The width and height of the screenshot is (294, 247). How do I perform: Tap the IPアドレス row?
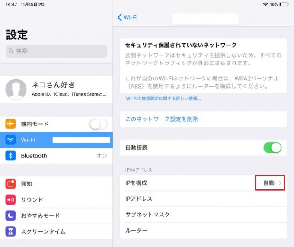[203, 199]
